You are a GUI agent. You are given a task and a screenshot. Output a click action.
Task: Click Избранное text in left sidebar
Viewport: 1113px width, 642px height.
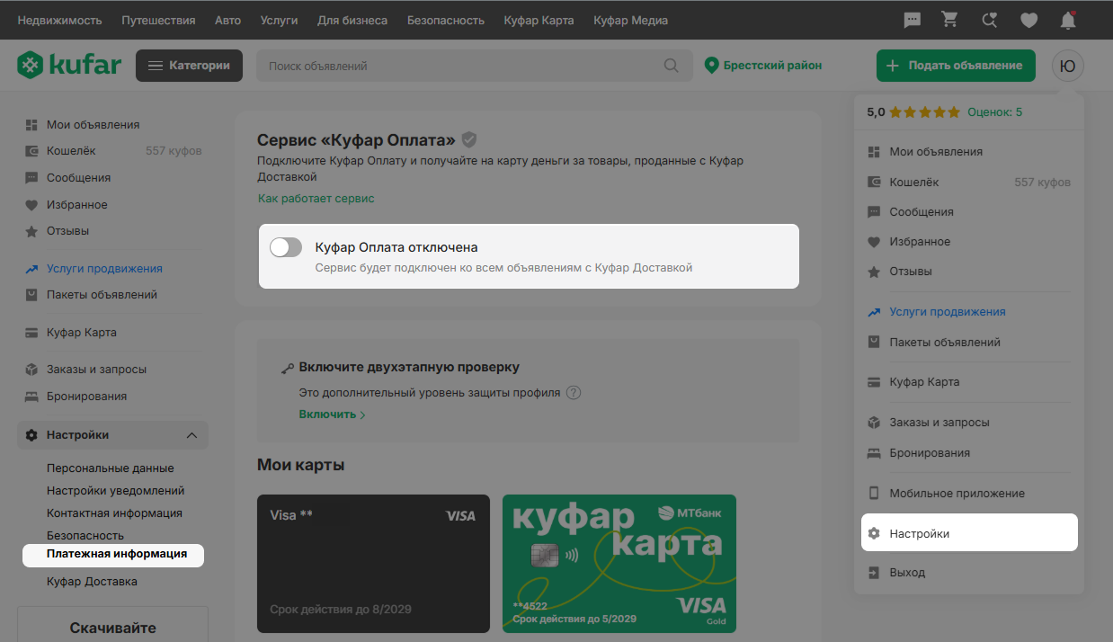77,205
